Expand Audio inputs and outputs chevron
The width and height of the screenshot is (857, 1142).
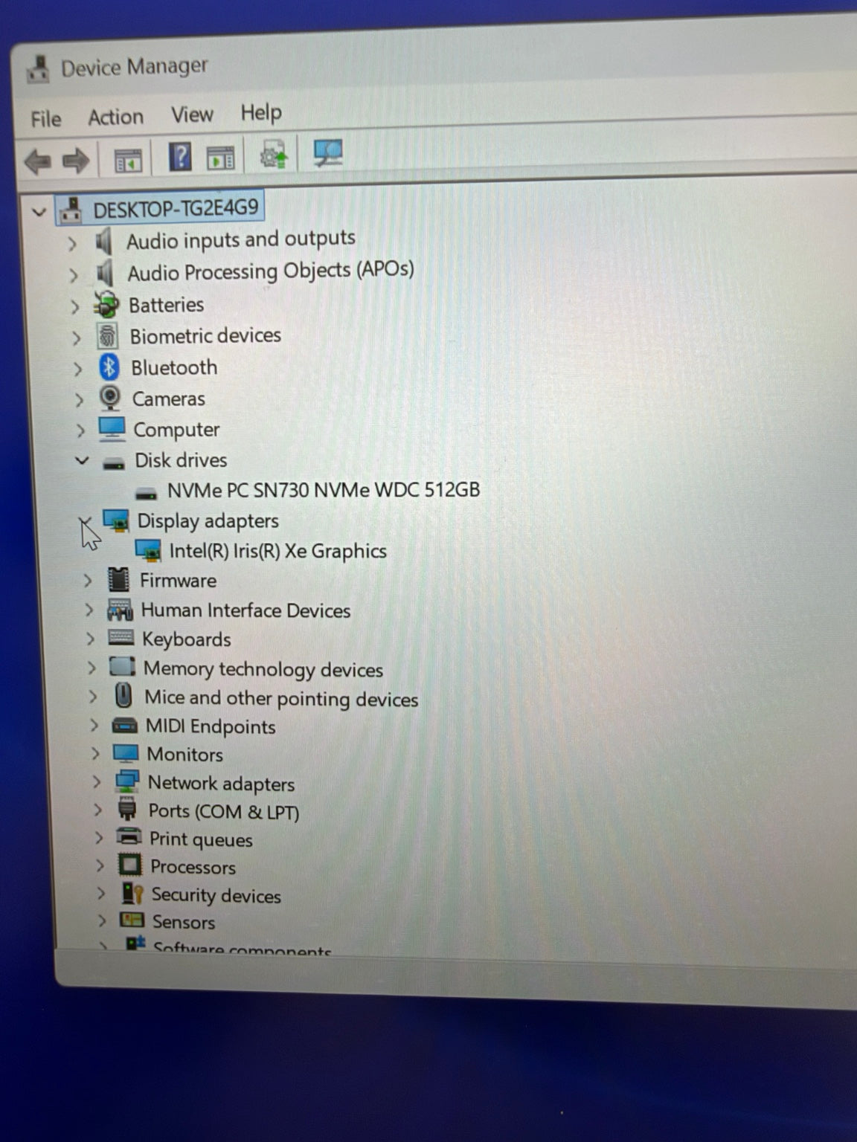click(x=71, y=243)
